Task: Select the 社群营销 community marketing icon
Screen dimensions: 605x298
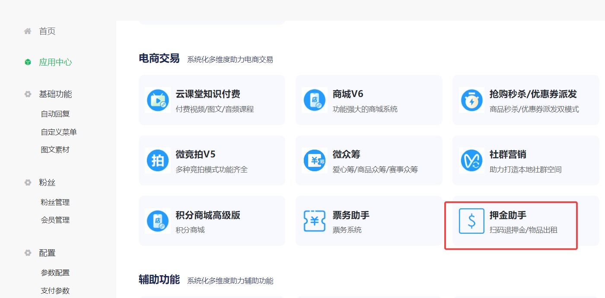Action: (x=472, y=160)
